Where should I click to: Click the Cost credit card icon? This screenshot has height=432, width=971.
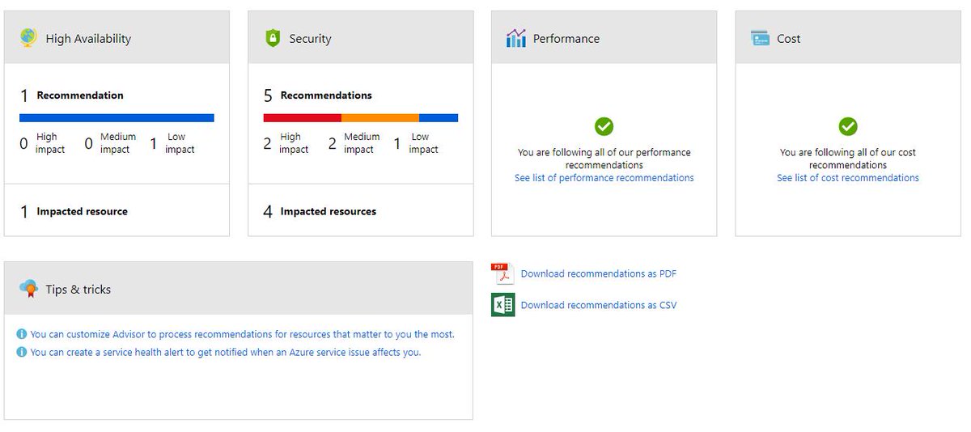point(760,38)
